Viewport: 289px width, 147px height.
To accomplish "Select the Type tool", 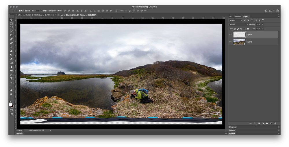I will tap(12, 78).
